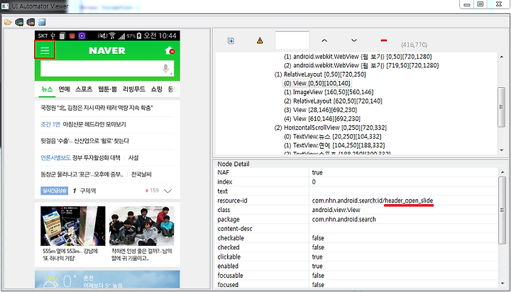Click the Node Detail scroll up arrow
This screenshot has width=511, height=292.
point(502,172)
